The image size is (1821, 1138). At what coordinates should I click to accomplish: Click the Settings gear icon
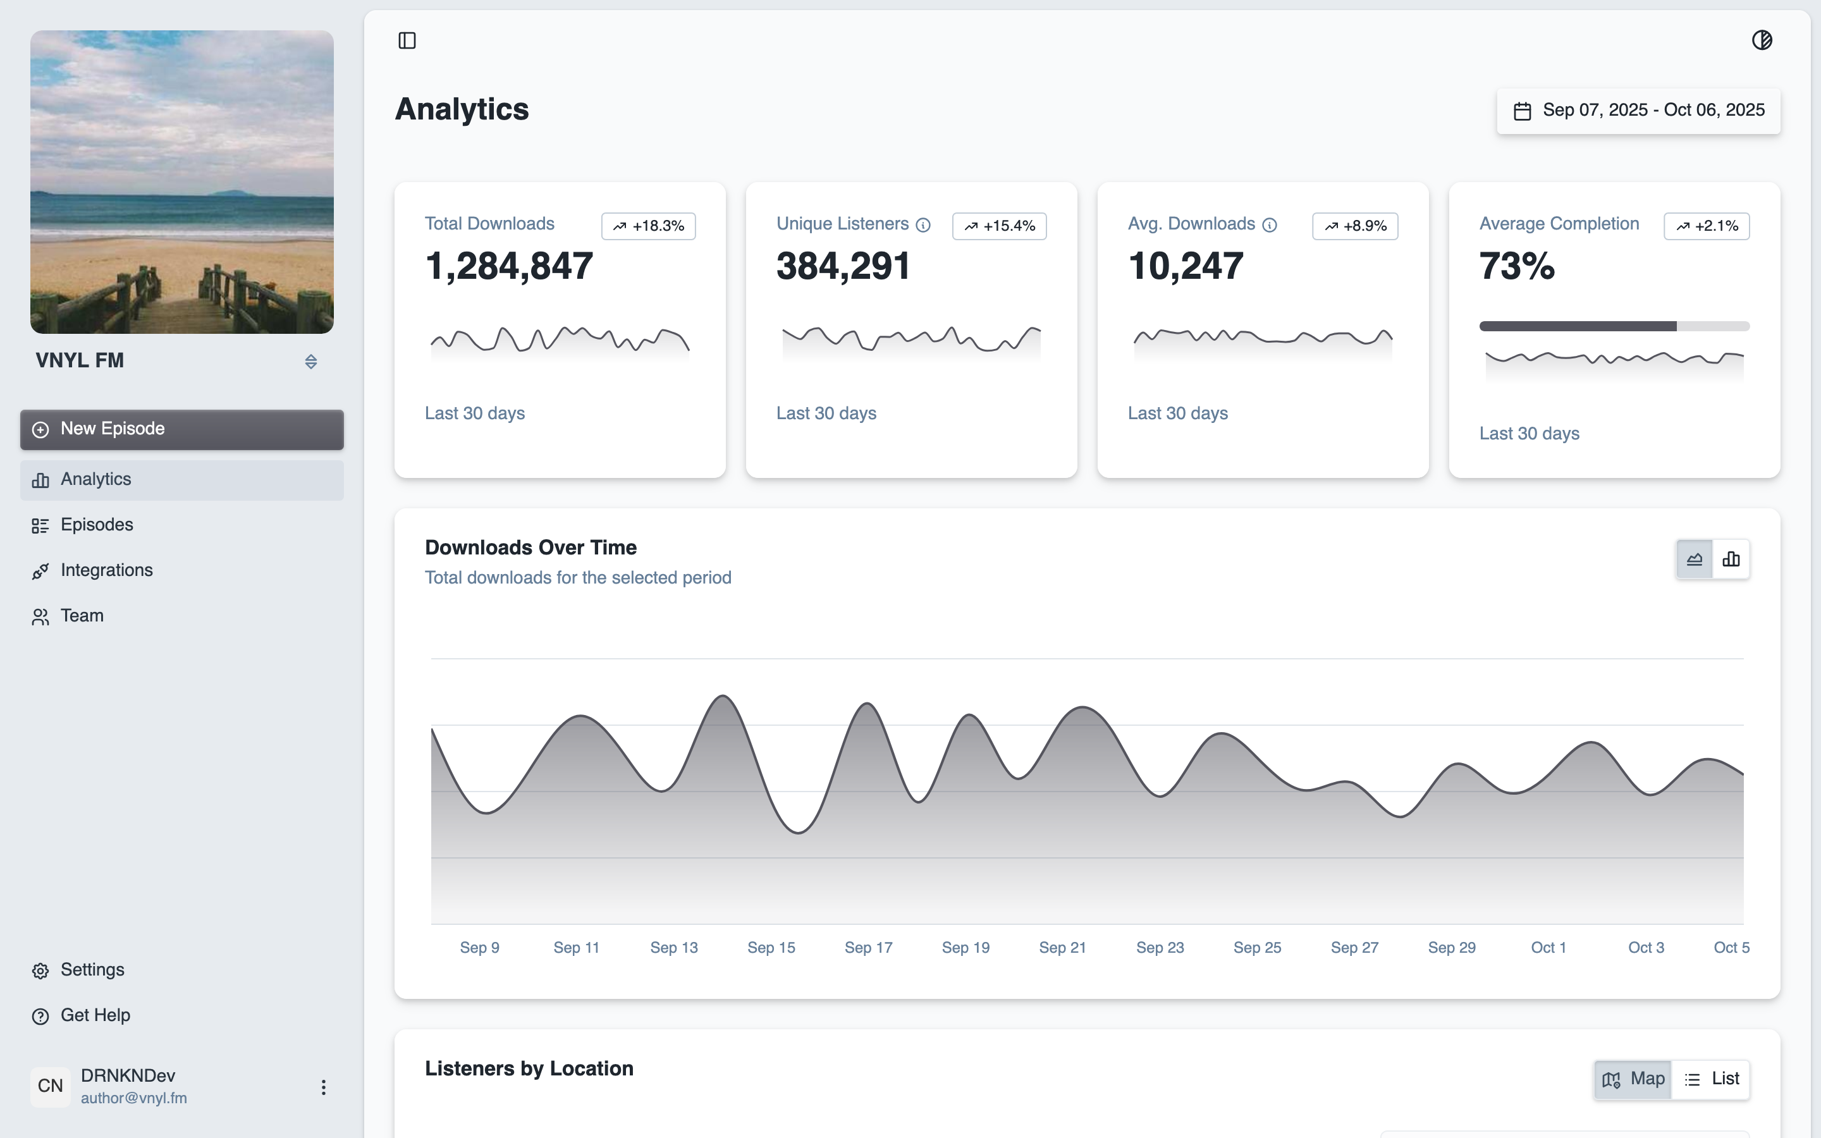(x=40, y=970)
